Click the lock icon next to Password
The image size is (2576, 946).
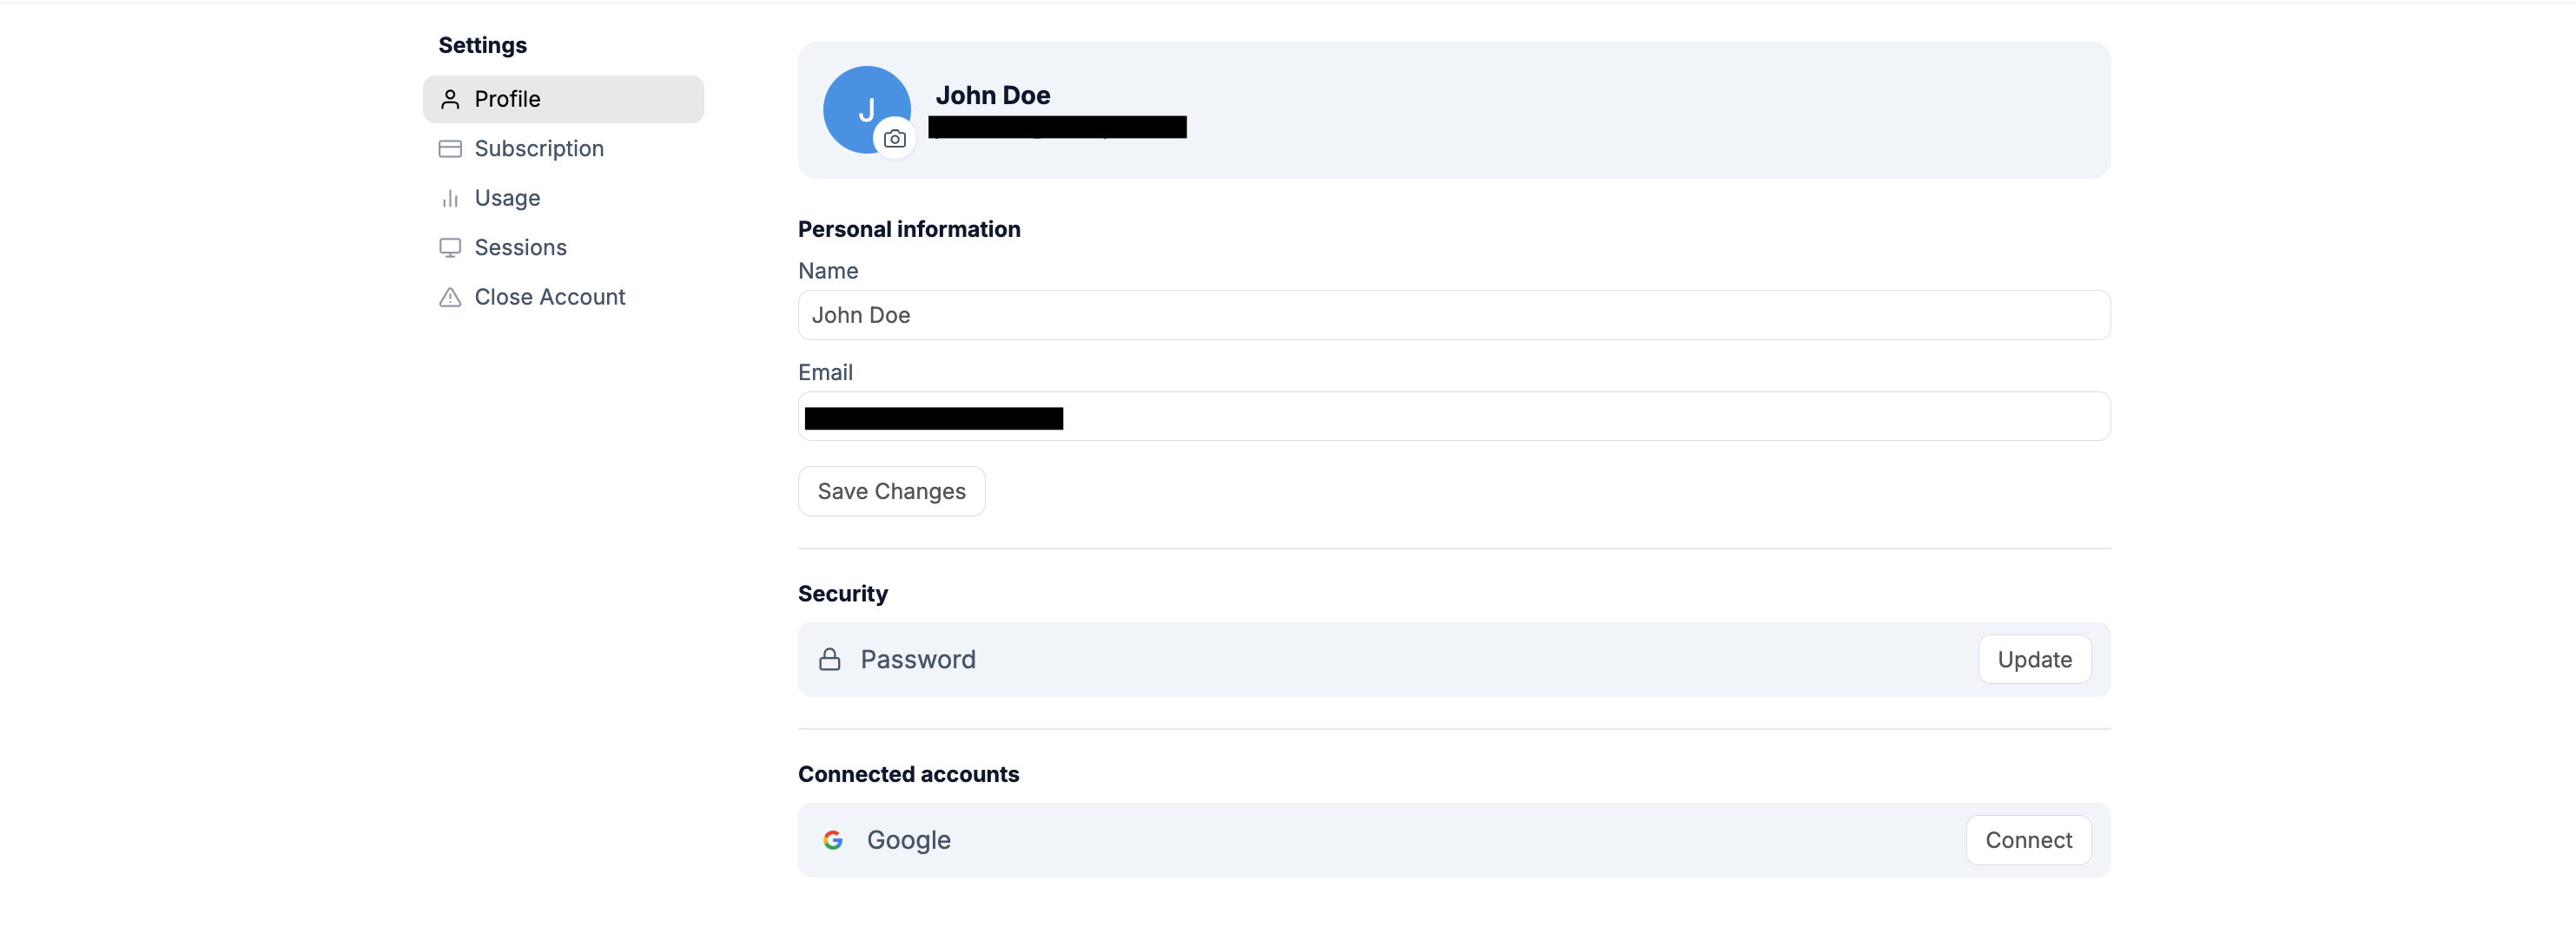831,660
